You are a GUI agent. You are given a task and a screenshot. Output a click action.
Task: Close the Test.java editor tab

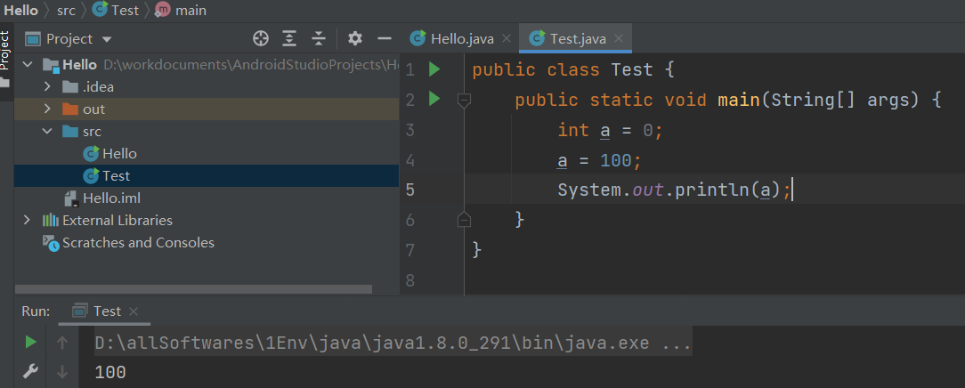click(x=619, y=39)
